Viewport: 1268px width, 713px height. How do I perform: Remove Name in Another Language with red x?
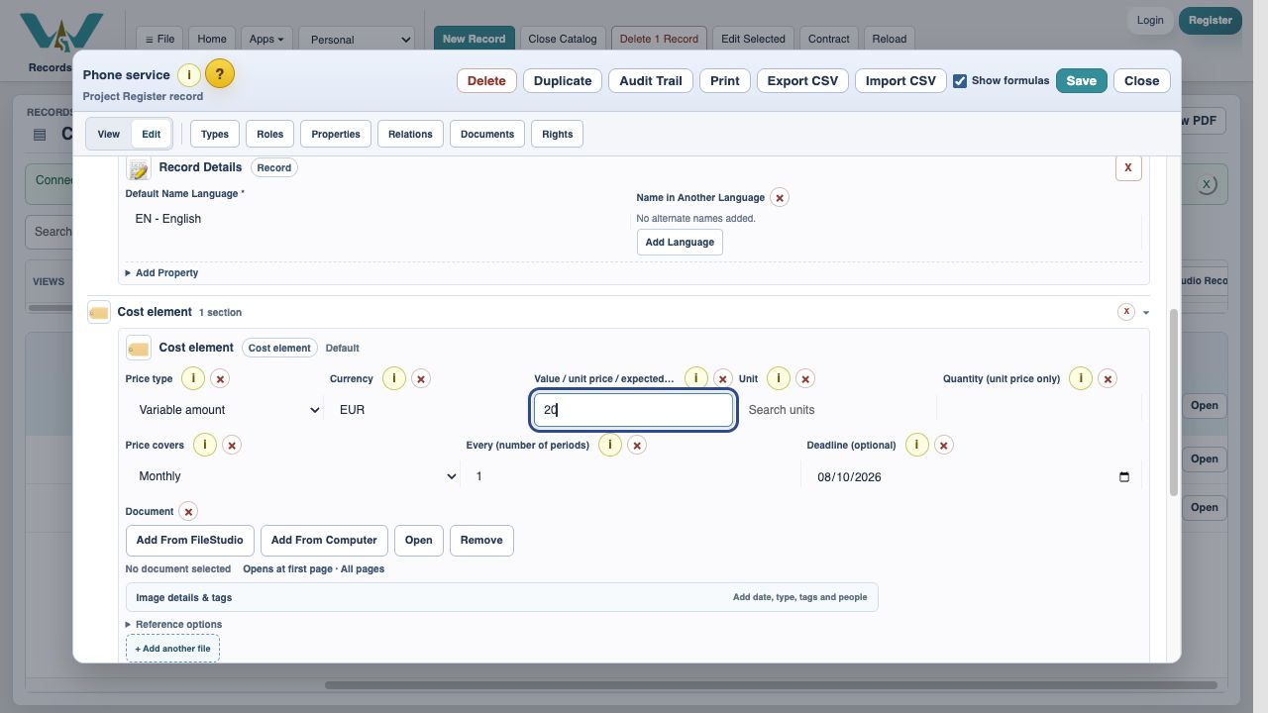(x=780, y=198)
